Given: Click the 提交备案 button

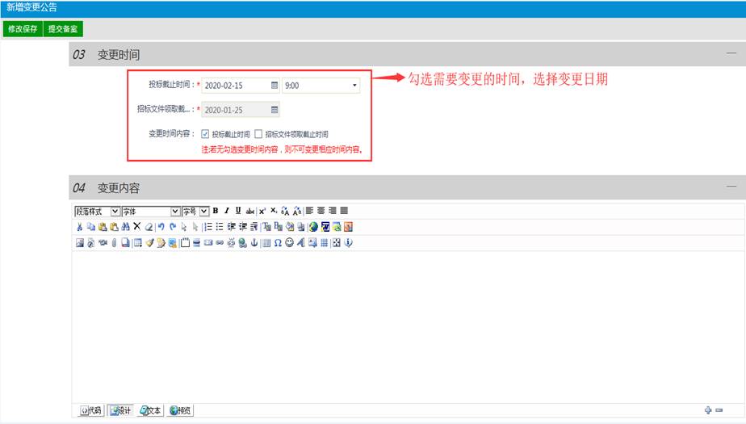Looking at the screenshot, I should pyautogui.click(x=63, y=29).
